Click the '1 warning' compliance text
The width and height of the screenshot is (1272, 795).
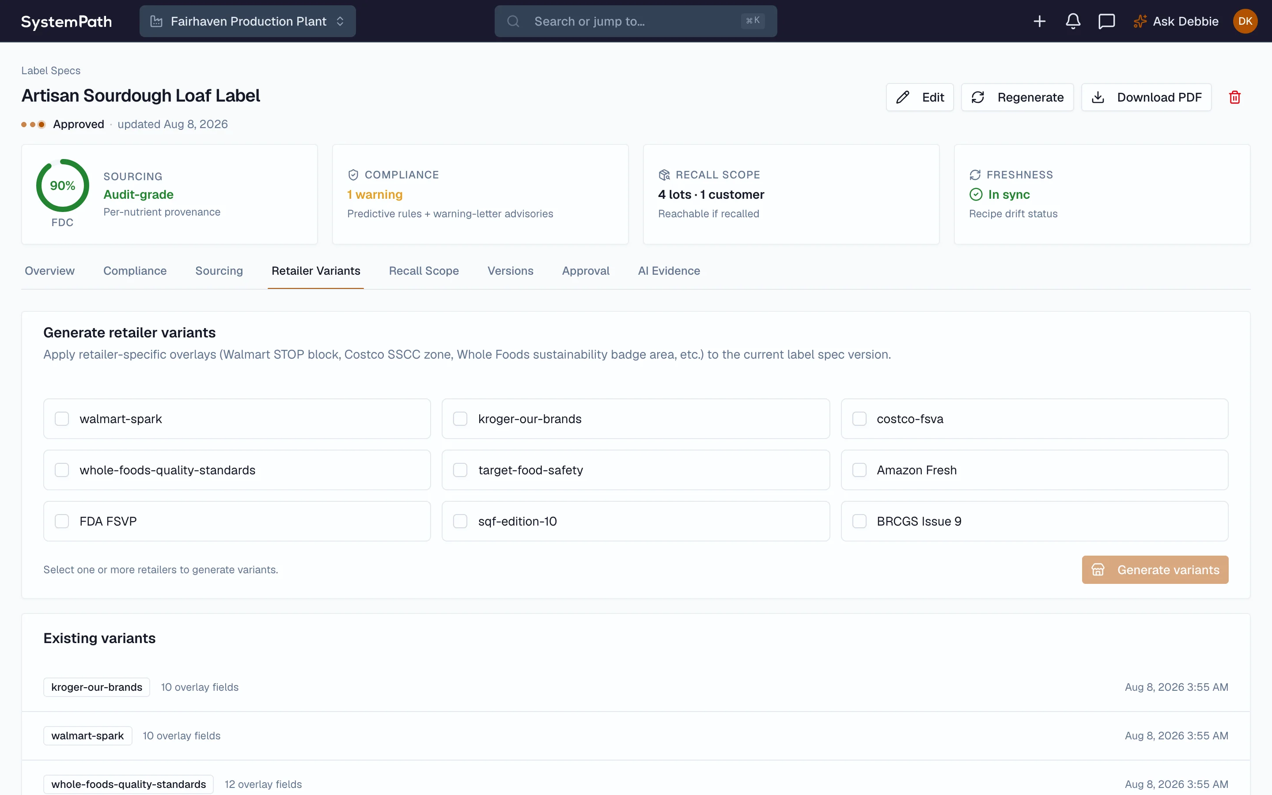pos(375,194)
